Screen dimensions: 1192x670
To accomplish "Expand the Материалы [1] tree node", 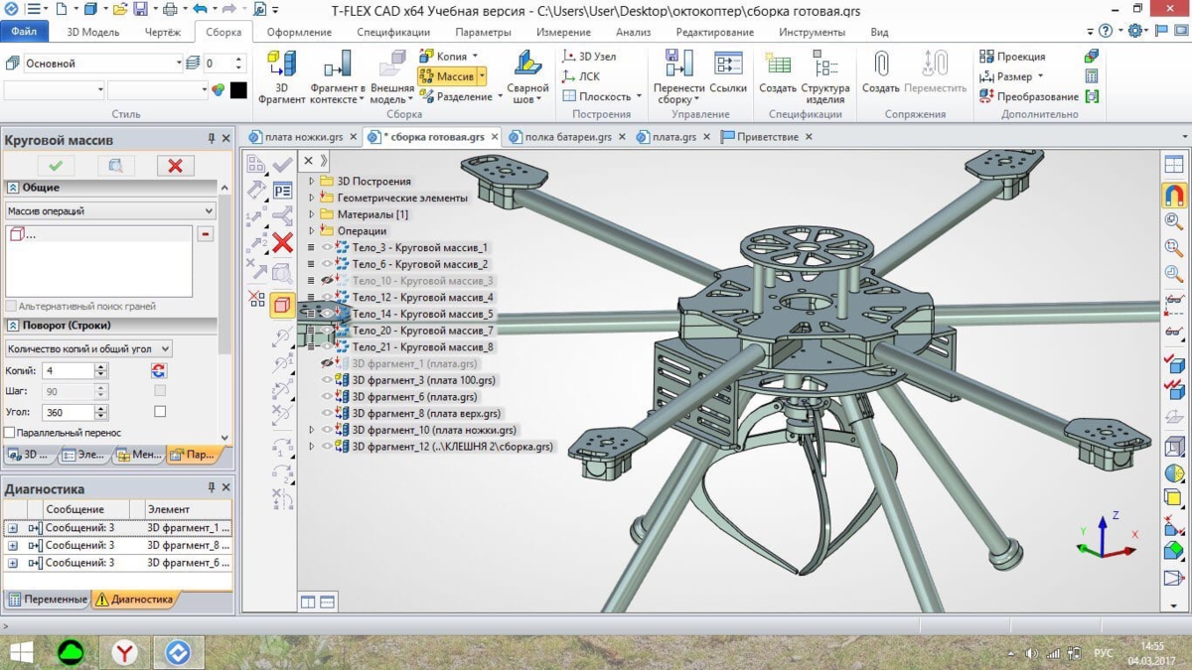I will [312, 214].
